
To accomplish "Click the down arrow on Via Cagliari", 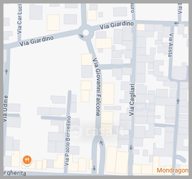I will 131,147.
